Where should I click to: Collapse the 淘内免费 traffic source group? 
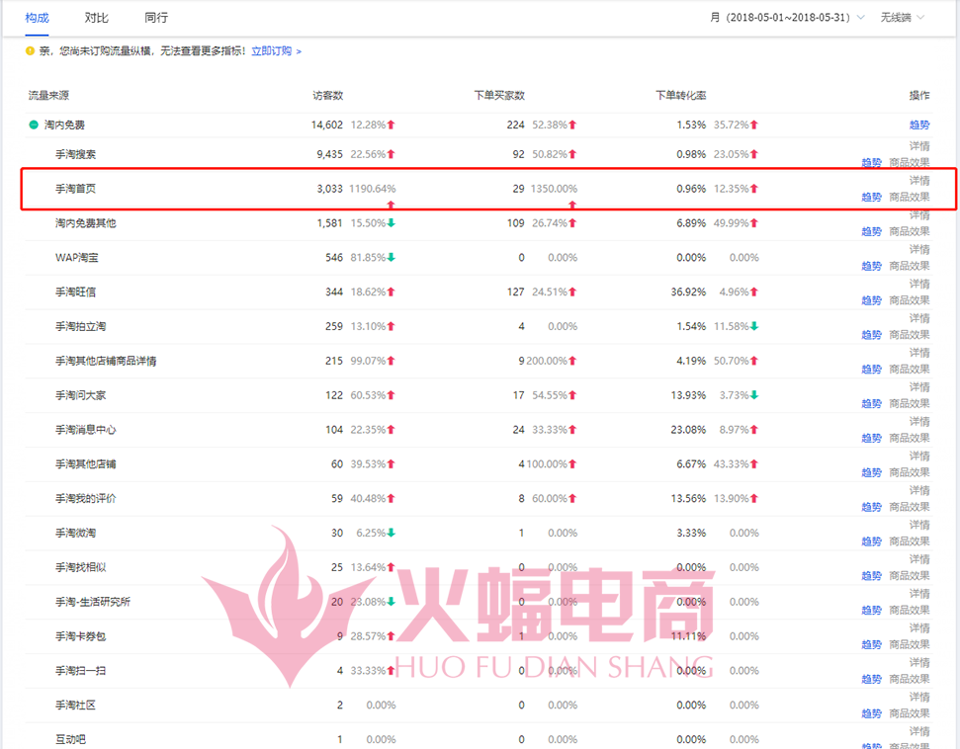click(x=34, y=125)
